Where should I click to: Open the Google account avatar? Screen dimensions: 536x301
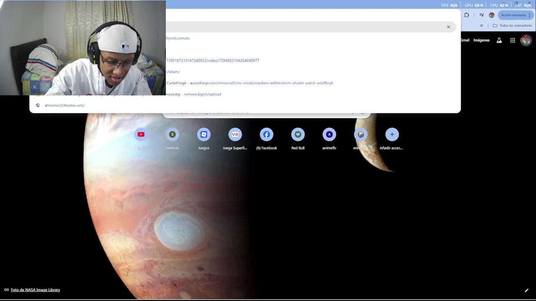[x=526, y=40]
